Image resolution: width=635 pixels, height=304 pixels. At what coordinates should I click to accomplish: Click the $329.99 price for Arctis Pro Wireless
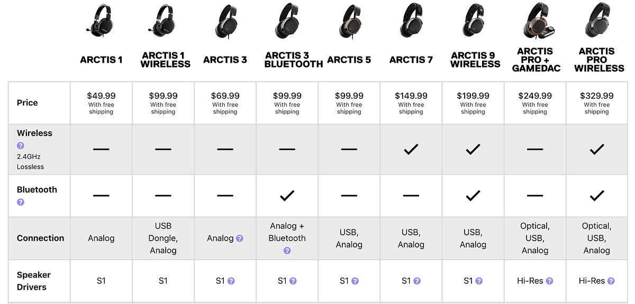click(x=596, y=96)
